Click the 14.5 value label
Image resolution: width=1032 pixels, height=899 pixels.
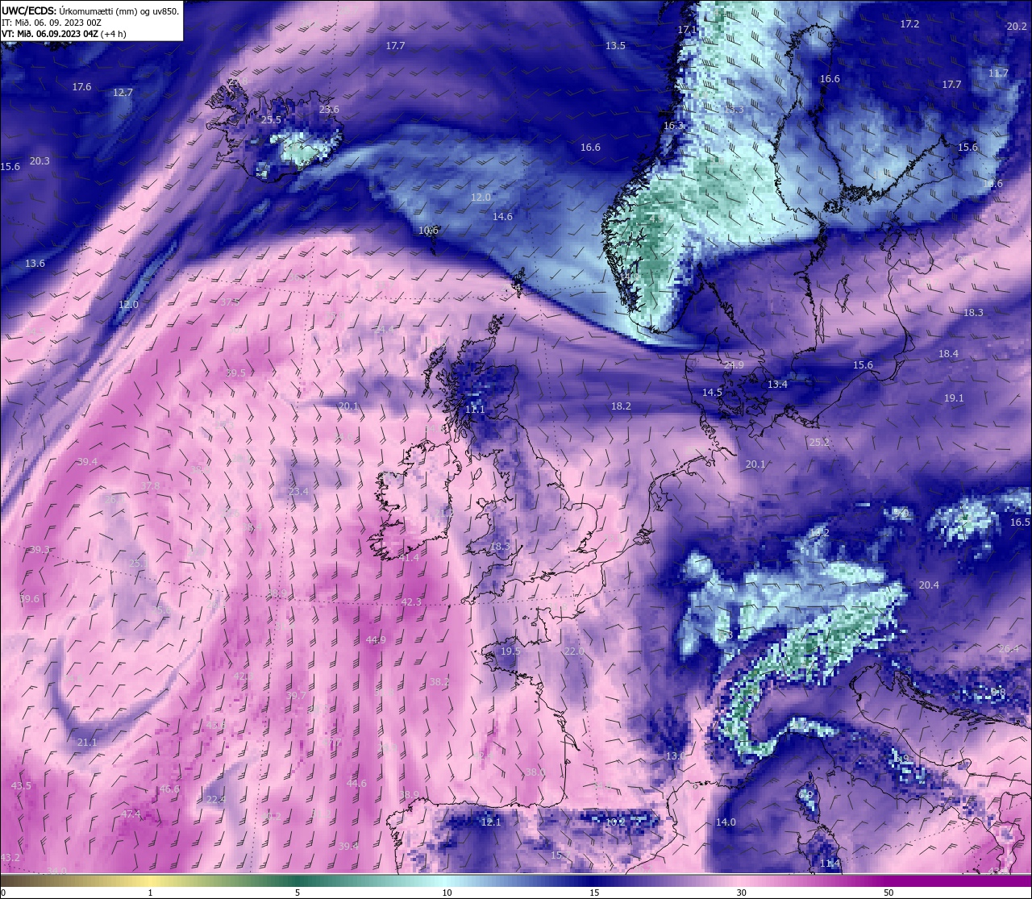(712, 393)
